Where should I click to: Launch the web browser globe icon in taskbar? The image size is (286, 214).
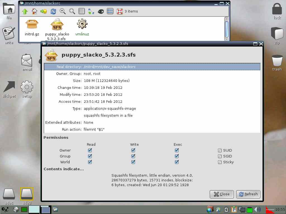click(16, 210)
